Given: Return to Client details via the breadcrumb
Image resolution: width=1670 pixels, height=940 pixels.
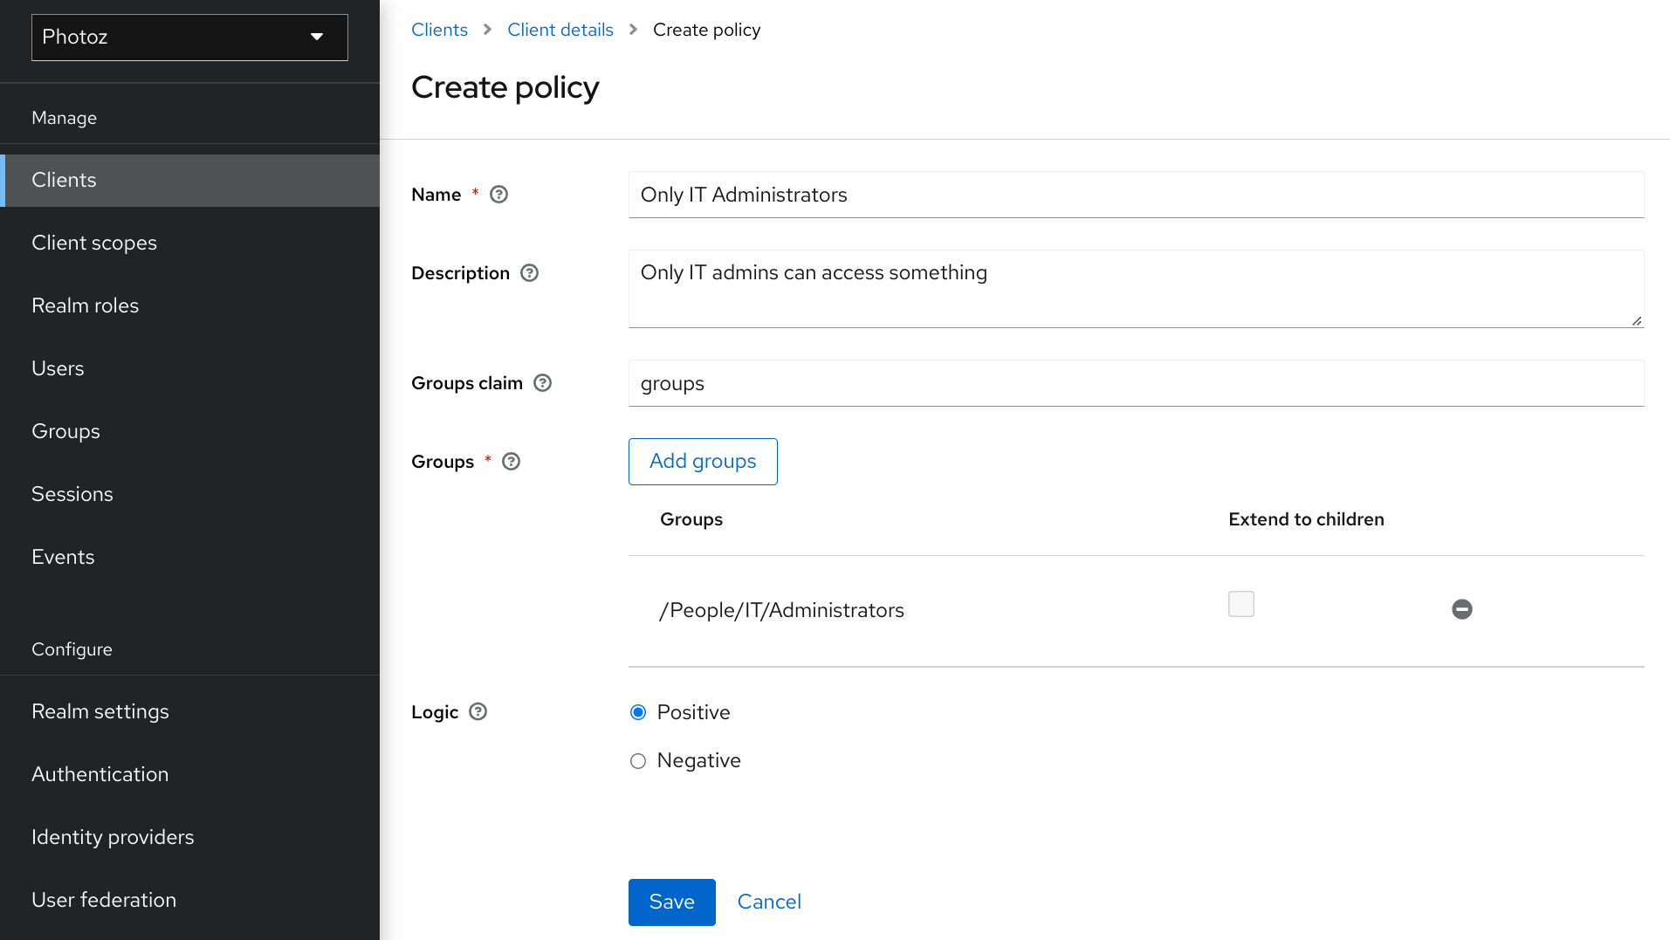Looking at the screenshot, I should pos(560,29).
